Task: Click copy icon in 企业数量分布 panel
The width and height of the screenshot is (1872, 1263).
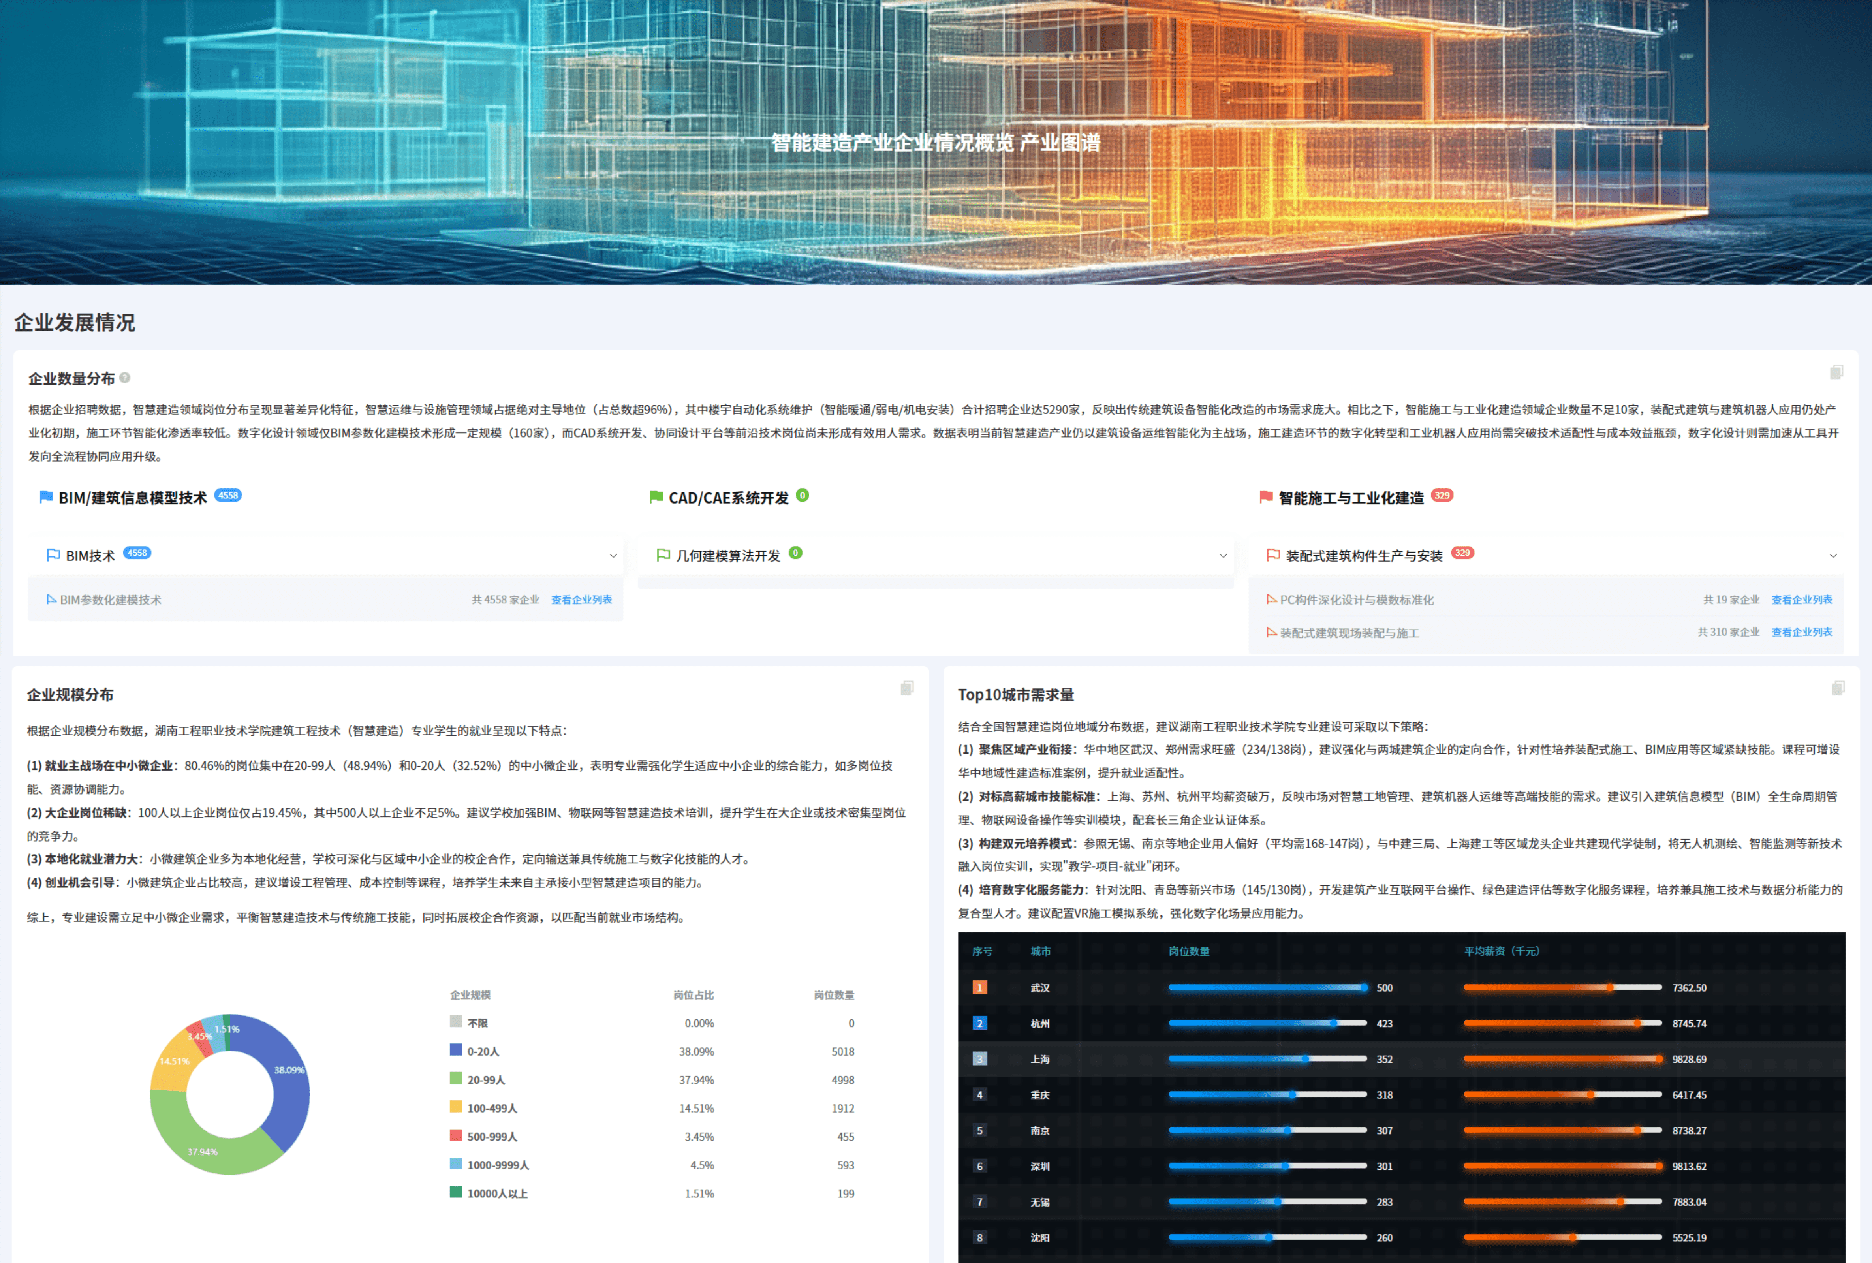Action: tap(1836, 372)
